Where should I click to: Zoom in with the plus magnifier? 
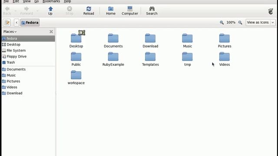coord(240,23)
